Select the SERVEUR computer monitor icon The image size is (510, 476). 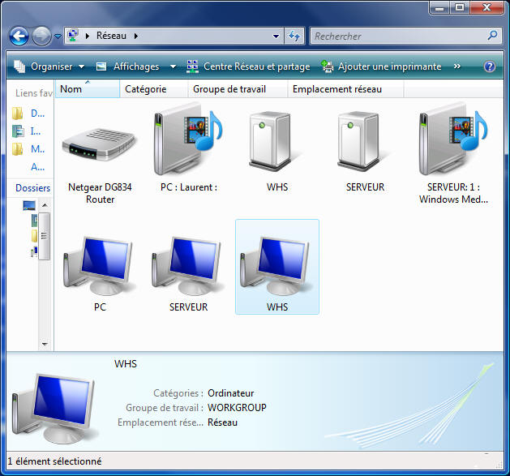pyautogui.click(x=188, y=266)
